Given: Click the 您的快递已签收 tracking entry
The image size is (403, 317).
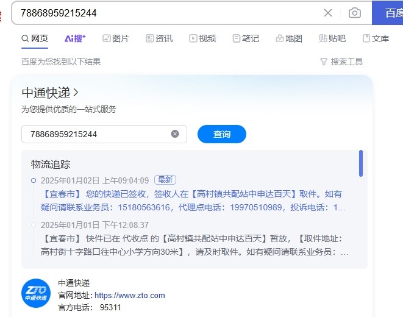Looking at the screenshot, I should tap(193, 201).
